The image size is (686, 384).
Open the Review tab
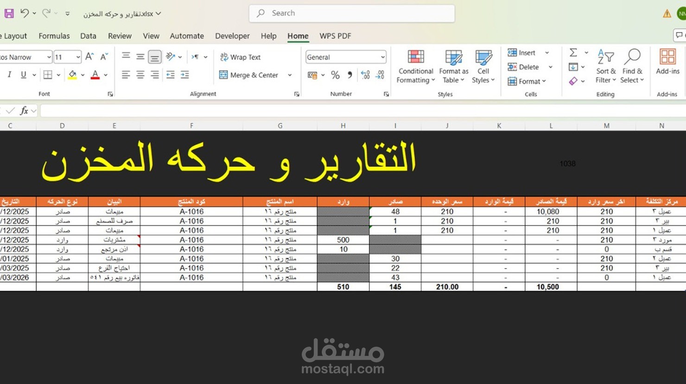click(120, 36)
